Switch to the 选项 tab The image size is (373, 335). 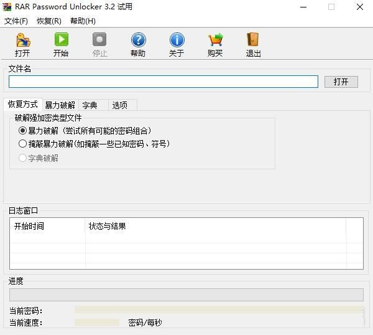tap(122, 105)
